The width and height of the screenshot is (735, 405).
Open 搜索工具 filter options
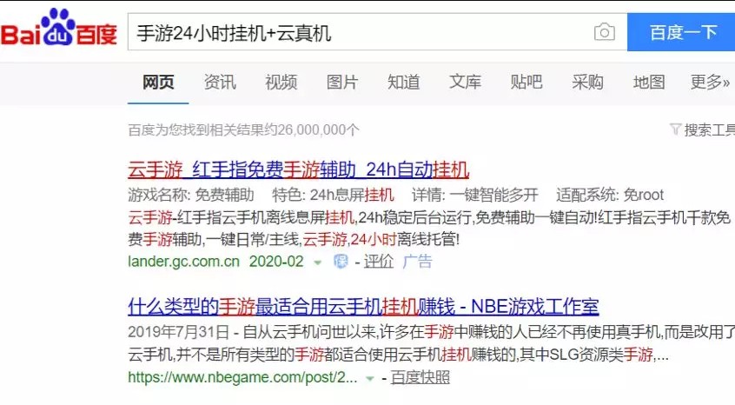[702, 129]
